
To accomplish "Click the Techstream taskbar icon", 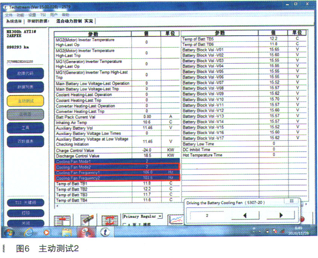I will click(x=105, y=232).
